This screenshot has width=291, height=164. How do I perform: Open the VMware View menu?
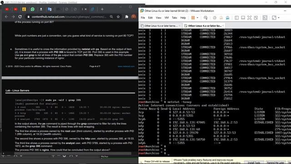point(159,18)
